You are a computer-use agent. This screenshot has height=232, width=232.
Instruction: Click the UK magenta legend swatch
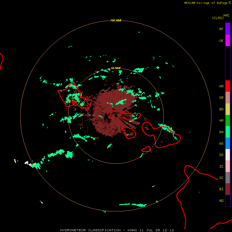pos(228,40)
